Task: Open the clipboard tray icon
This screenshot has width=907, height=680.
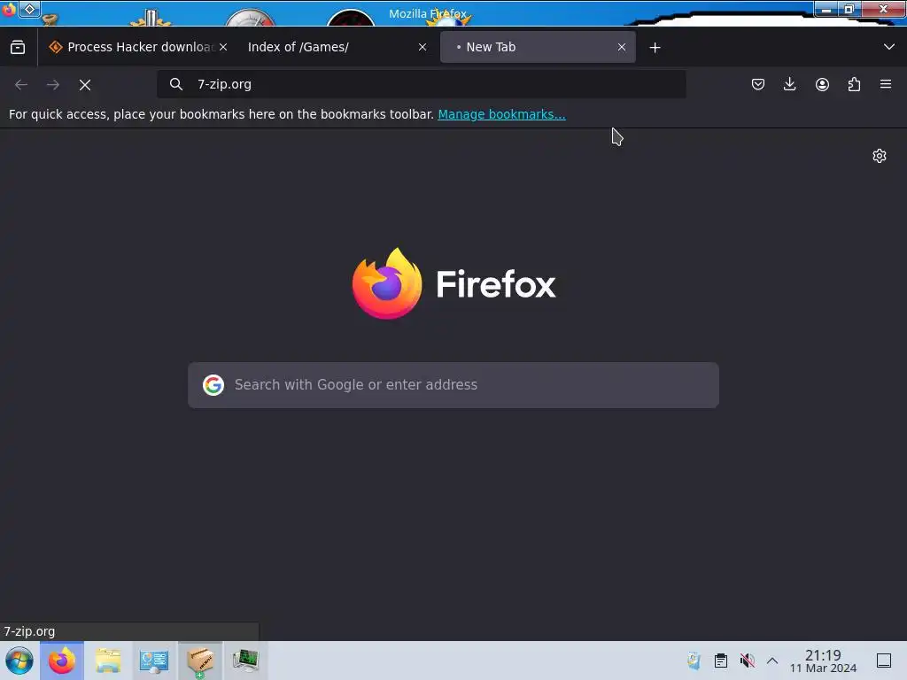Action: [721, 661]
